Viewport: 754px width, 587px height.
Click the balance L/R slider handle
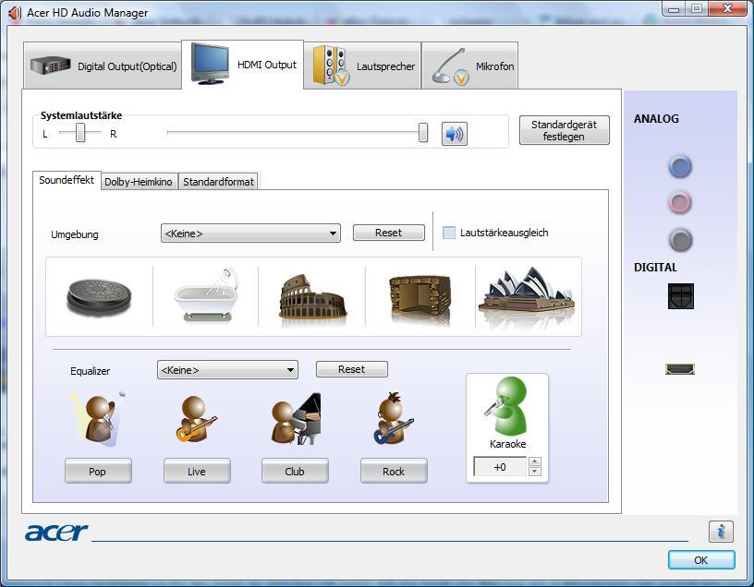(x=80, y=133)
